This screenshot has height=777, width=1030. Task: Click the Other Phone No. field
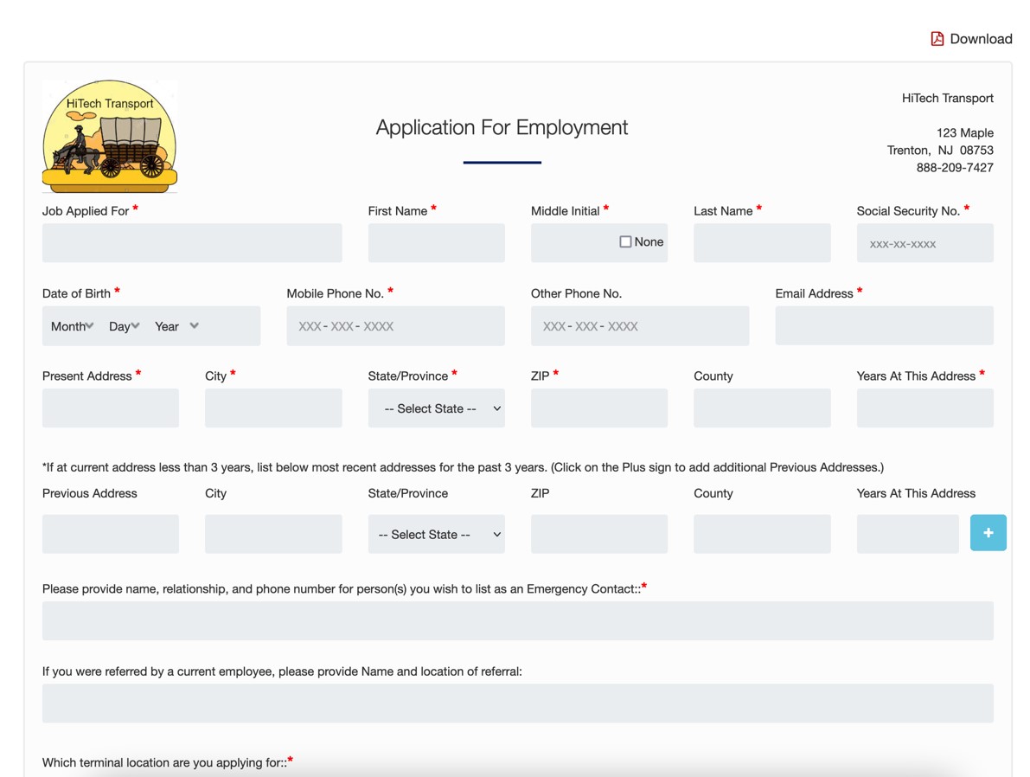[x=639, y=326]
